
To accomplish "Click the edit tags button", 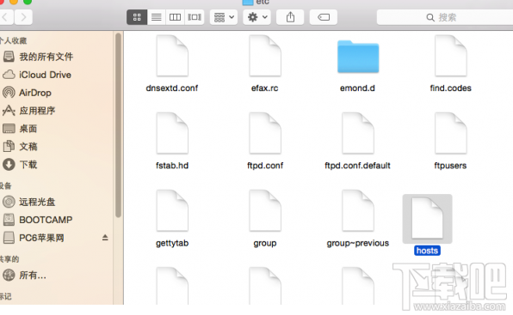I will pyautogui.click(x=324, y=17).
